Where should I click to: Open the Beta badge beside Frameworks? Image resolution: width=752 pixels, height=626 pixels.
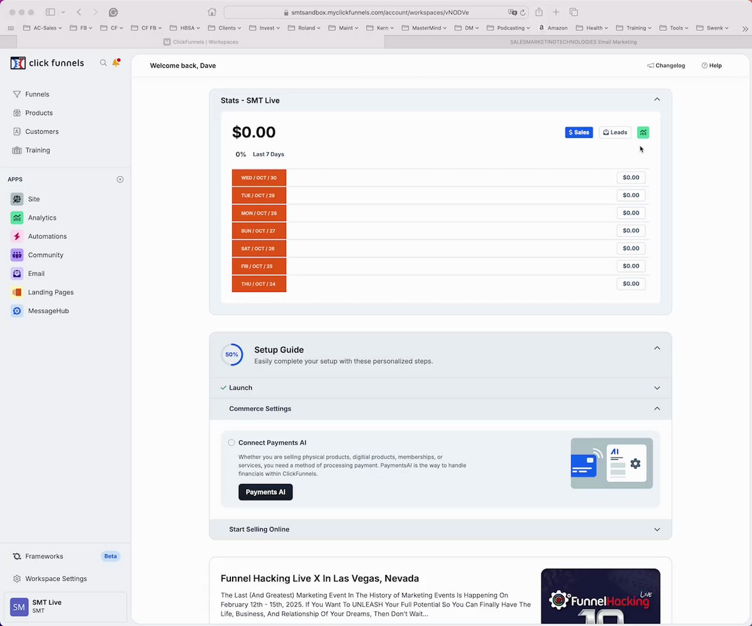pyautogui.click(x=110, y=556)
